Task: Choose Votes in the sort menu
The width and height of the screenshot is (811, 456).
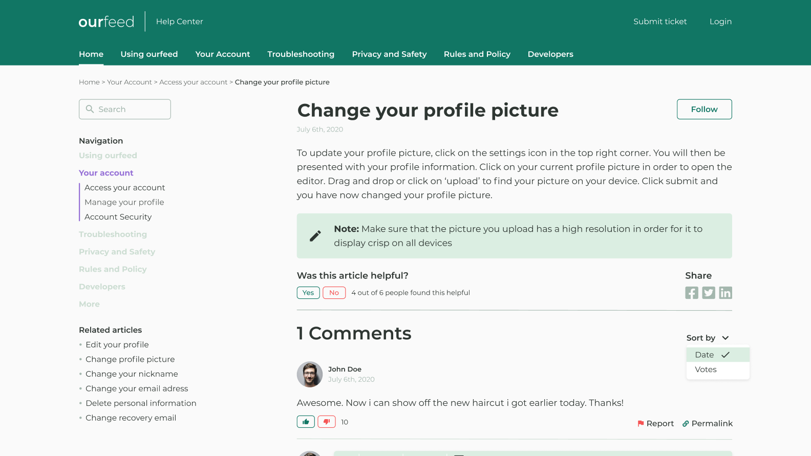Action: [706, 370]
